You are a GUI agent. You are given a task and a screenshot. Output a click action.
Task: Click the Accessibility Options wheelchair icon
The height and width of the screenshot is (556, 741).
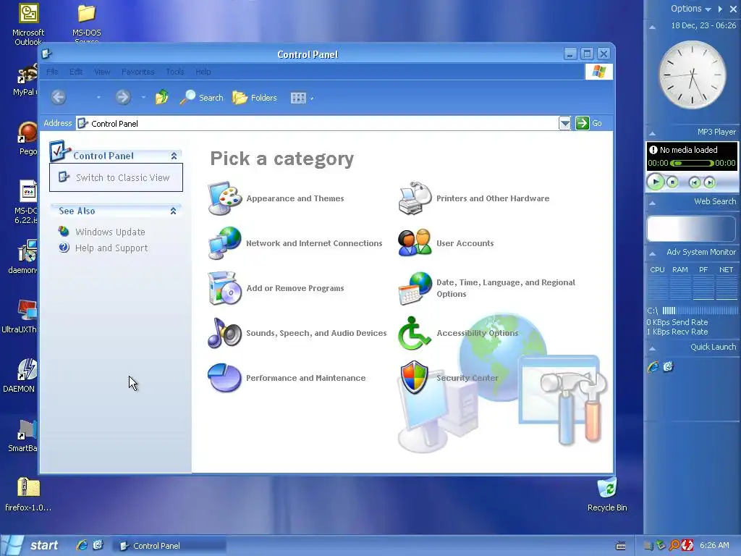(415, 333)
